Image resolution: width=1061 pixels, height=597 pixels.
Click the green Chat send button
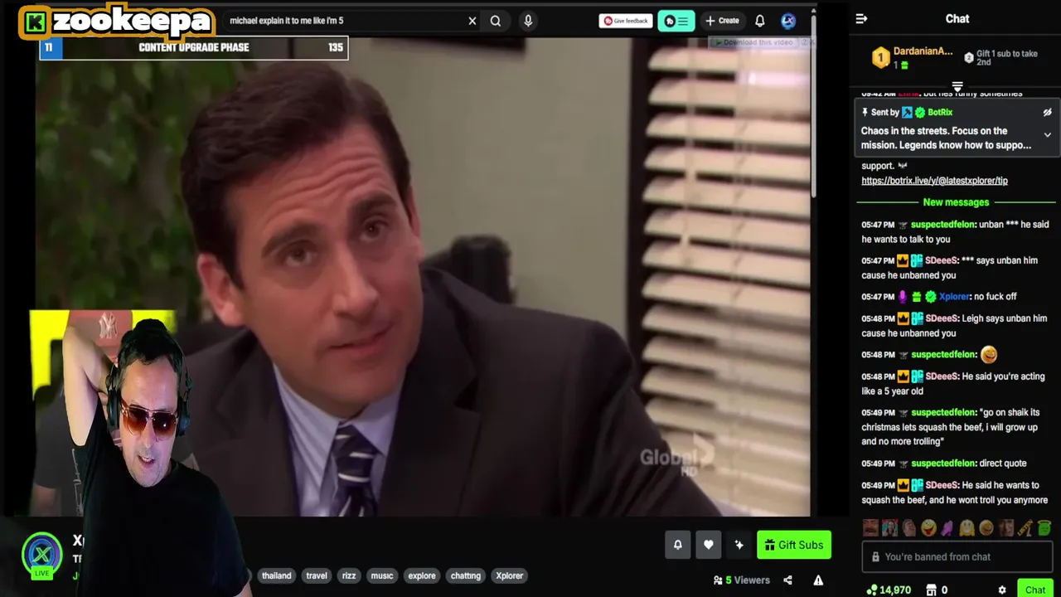click(x=1035, y=590)
